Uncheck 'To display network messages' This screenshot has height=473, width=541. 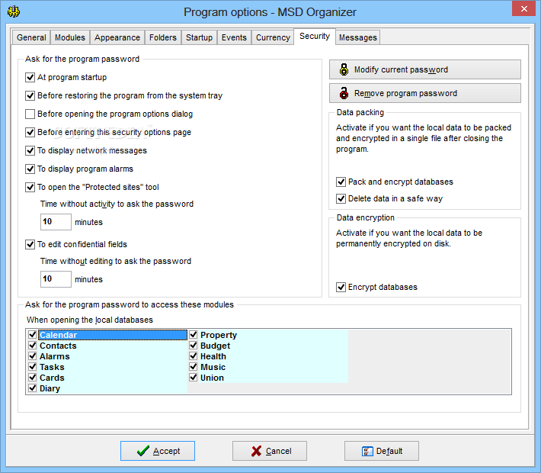click(30, 150)
